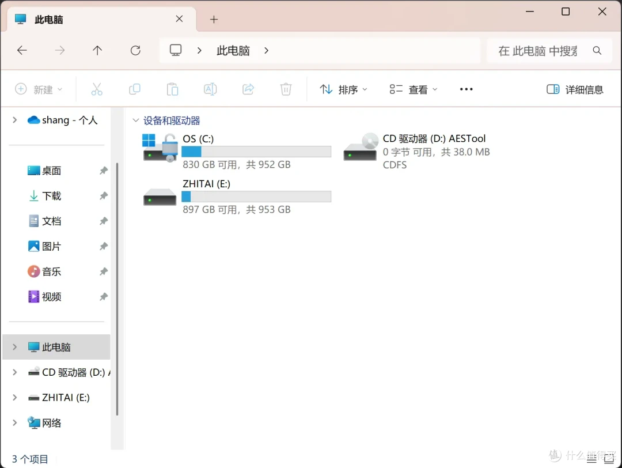The height and width of the screenshot is (468, 622).
Task: Click the 新建 new button
Action: coord(38,89)
